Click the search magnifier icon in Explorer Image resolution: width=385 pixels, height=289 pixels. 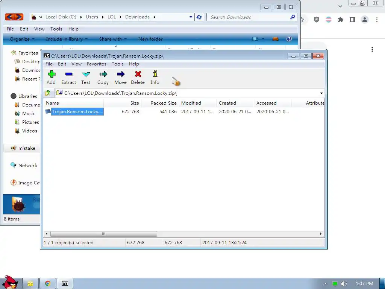click(293, 17)
